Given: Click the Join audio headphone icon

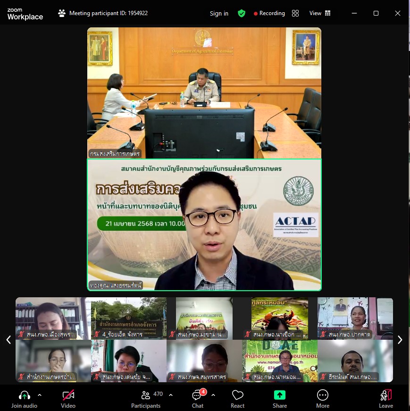Looking at the screenshot, I should tap(24, 395).
